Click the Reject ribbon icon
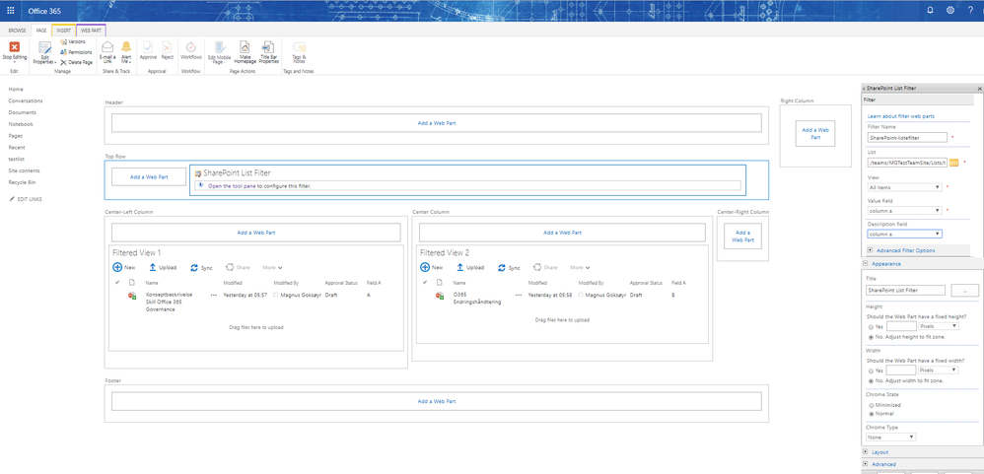Viewport: 984px width, 474px height. 167,47
